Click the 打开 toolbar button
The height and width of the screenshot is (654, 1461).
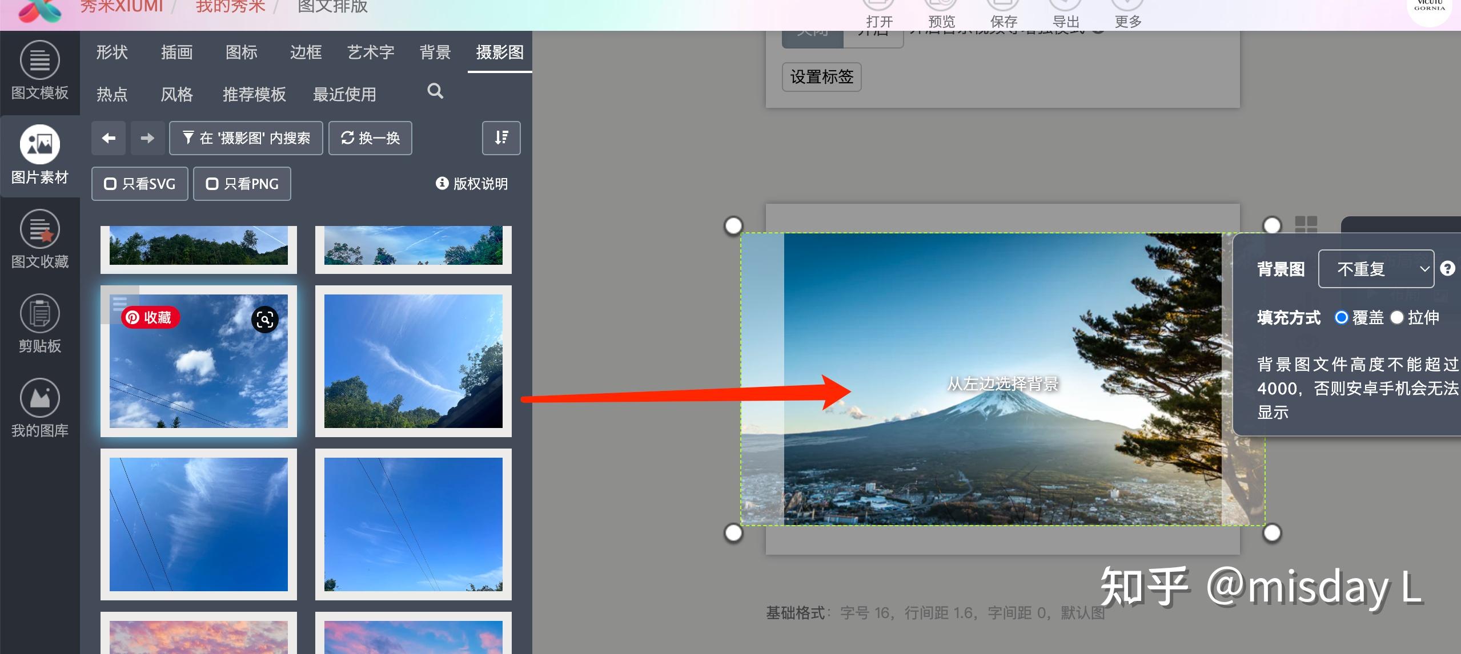(879, 14)
